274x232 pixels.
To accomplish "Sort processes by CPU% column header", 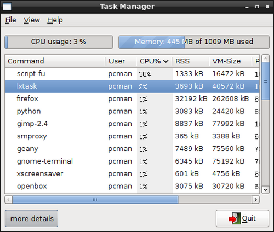I will tap(154, 61).
